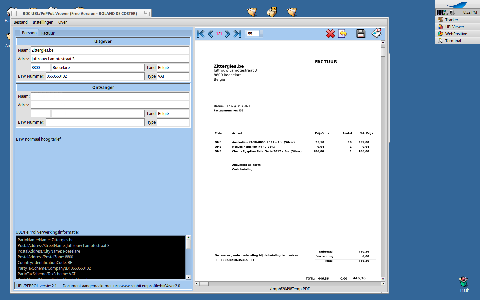The image size is (480, 300).
Task: Click the empty Ontvanger Naam field
Action: (110, 96)
